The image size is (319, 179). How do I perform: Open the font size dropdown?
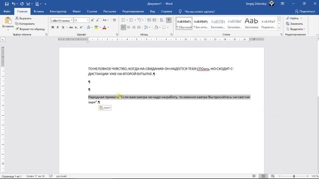[x=88, y=20]
